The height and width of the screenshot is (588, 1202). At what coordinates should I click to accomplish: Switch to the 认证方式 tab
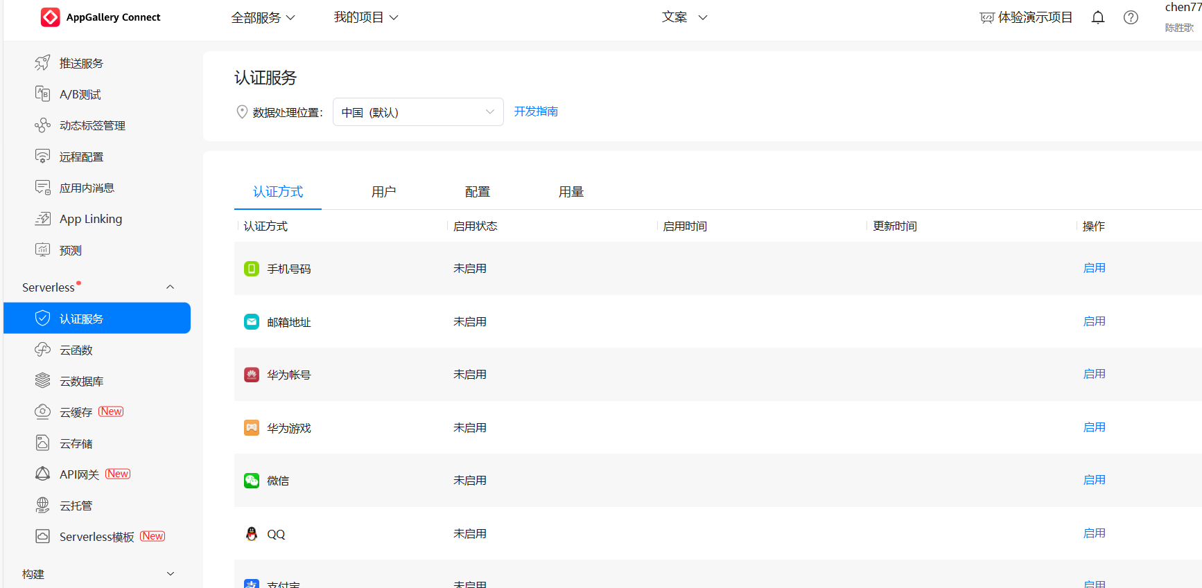pyautogui.click(x=278, y=192)
